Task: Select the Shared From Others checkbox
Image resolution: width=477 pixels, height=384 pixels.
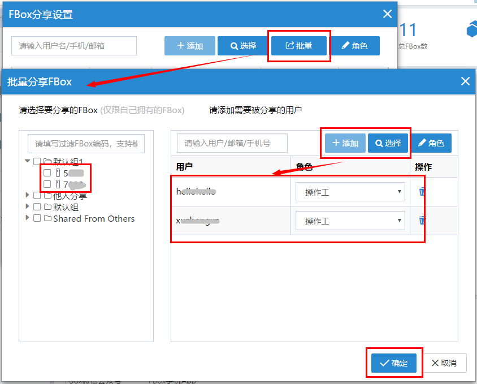Action: coord(37,218)
